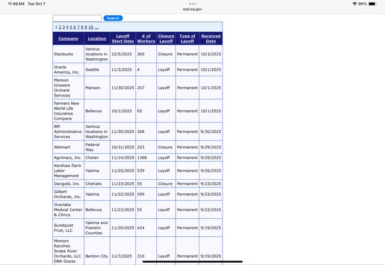This screenshot has height=265, width=385.
Task: Open results page 5
Action: pos(71,27)
